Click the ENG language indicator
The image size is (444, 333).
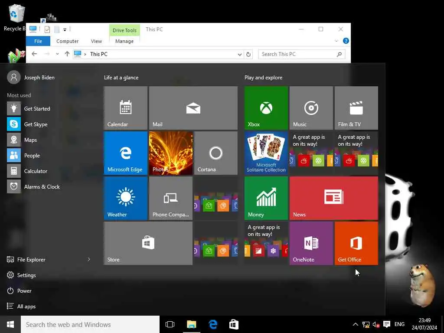tap(399, 324)
